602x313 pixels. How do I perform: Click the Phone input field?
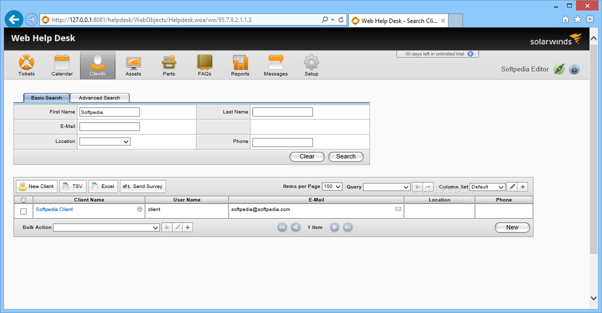tap(282, 142)
